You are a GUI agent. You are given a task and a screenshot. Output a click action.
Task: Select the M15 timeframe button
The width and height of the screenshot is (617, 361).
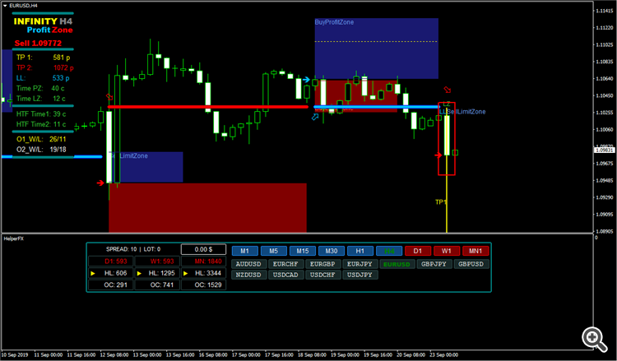click(303, 251)
